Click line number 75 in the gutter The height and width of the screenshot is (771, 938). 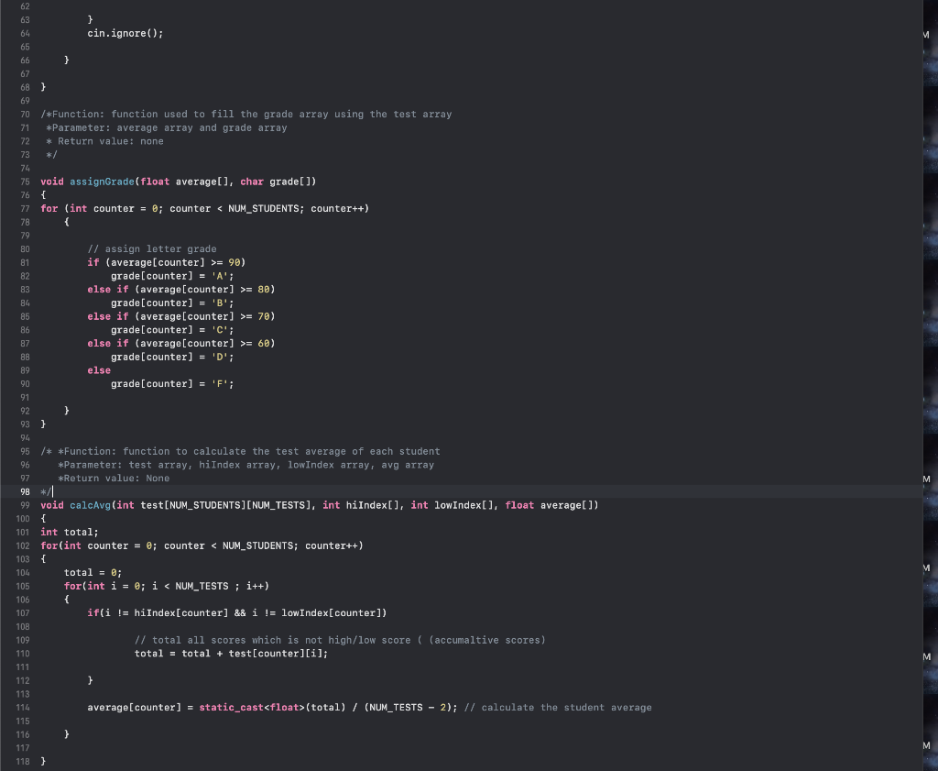(24, 182)
